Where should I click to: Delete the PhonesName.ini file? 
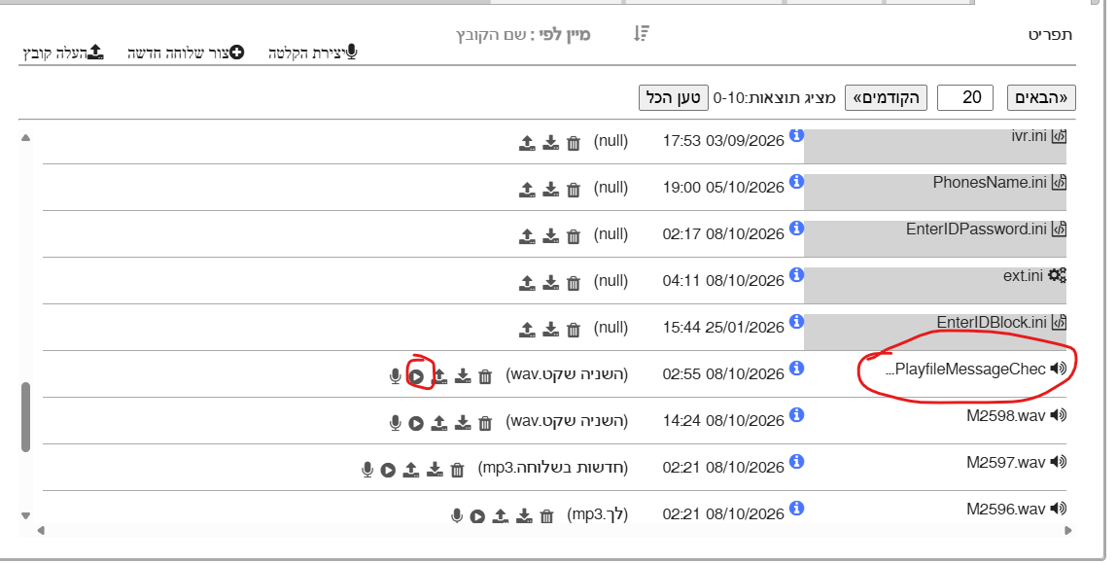(x=574, y=190)
